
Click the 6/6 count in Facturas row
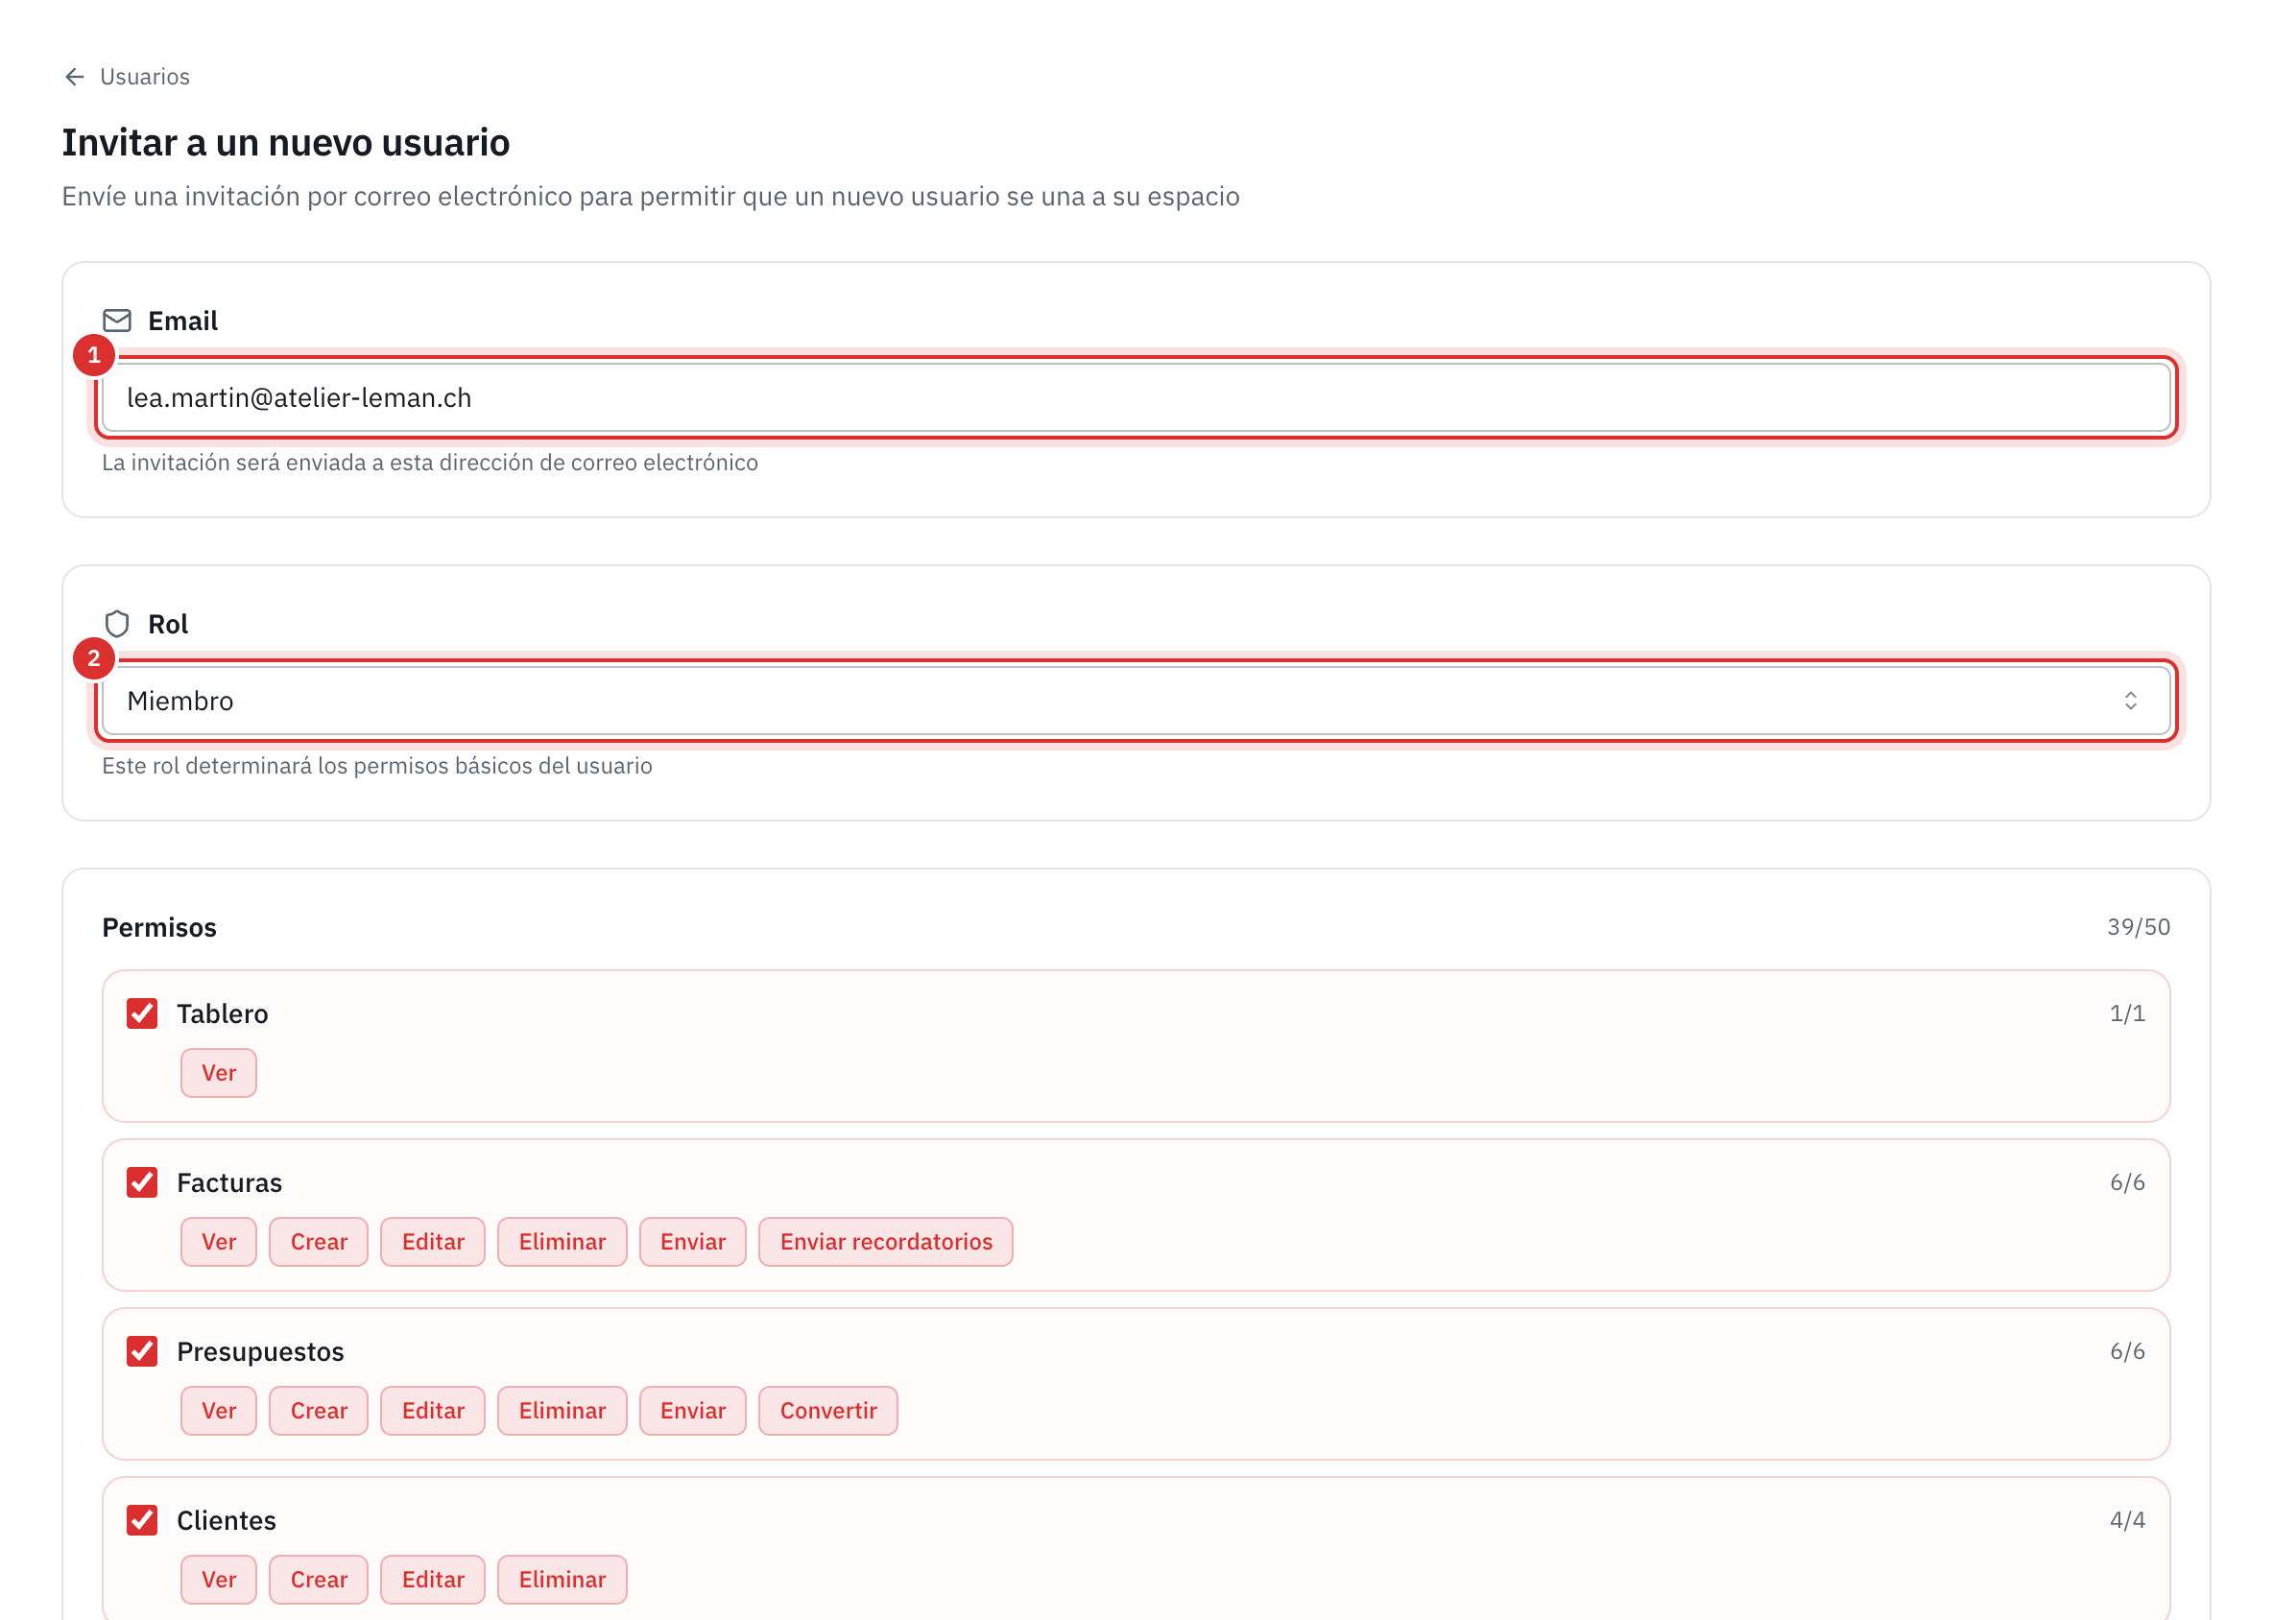pyautogui.click(x=2126, y=1182)
